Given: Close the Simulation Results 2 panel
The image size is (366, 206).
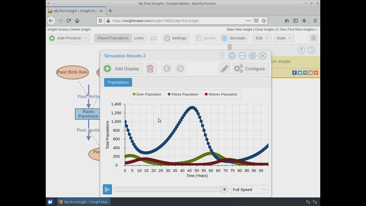Looking at the screenshot, I should tap(263, 56).
